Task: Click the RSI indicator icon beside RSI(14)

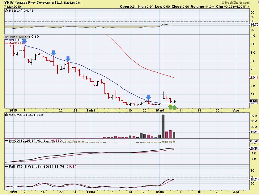Action: pos(6,10)
